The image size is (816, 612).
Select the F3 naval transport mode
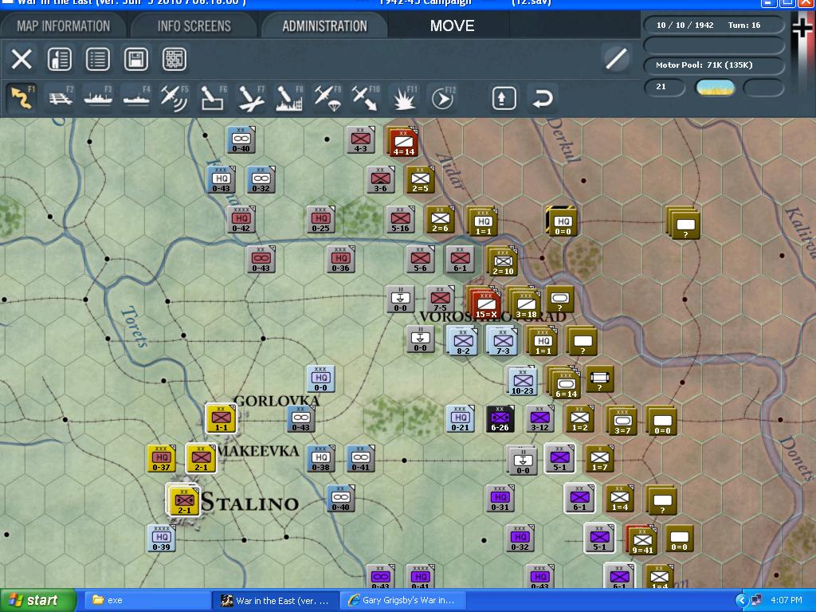[x=98, y=97]
